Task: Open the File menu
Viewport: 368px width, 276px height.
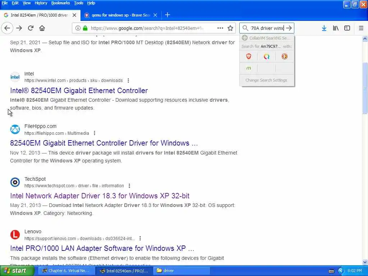Action: tap(5, 3)
